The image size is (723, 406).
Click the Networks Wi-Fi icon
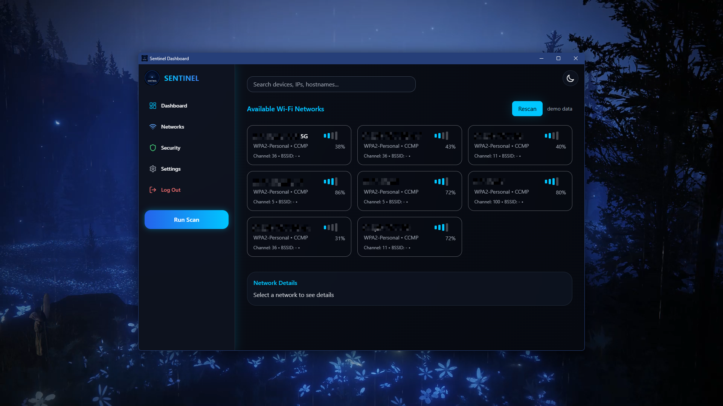pos(153,127)
